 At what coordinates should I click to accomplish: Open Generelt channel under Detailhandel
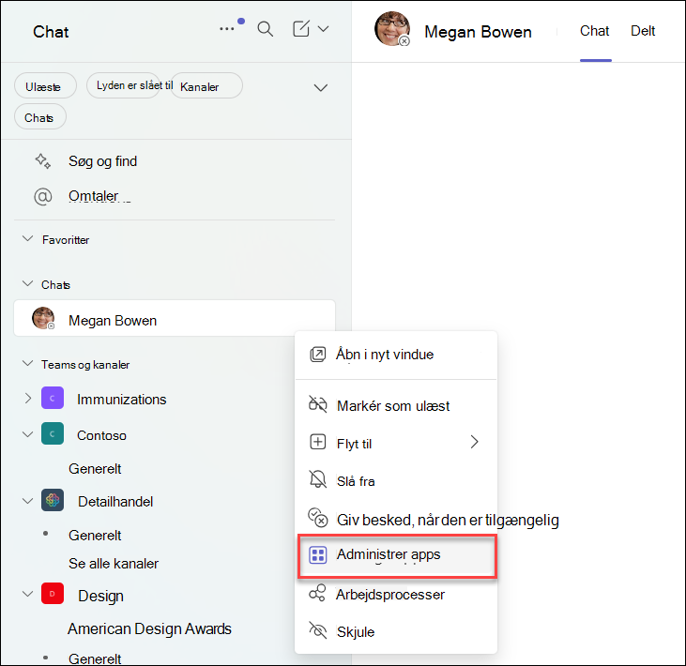pyautogui.click(x=95, y=536)
